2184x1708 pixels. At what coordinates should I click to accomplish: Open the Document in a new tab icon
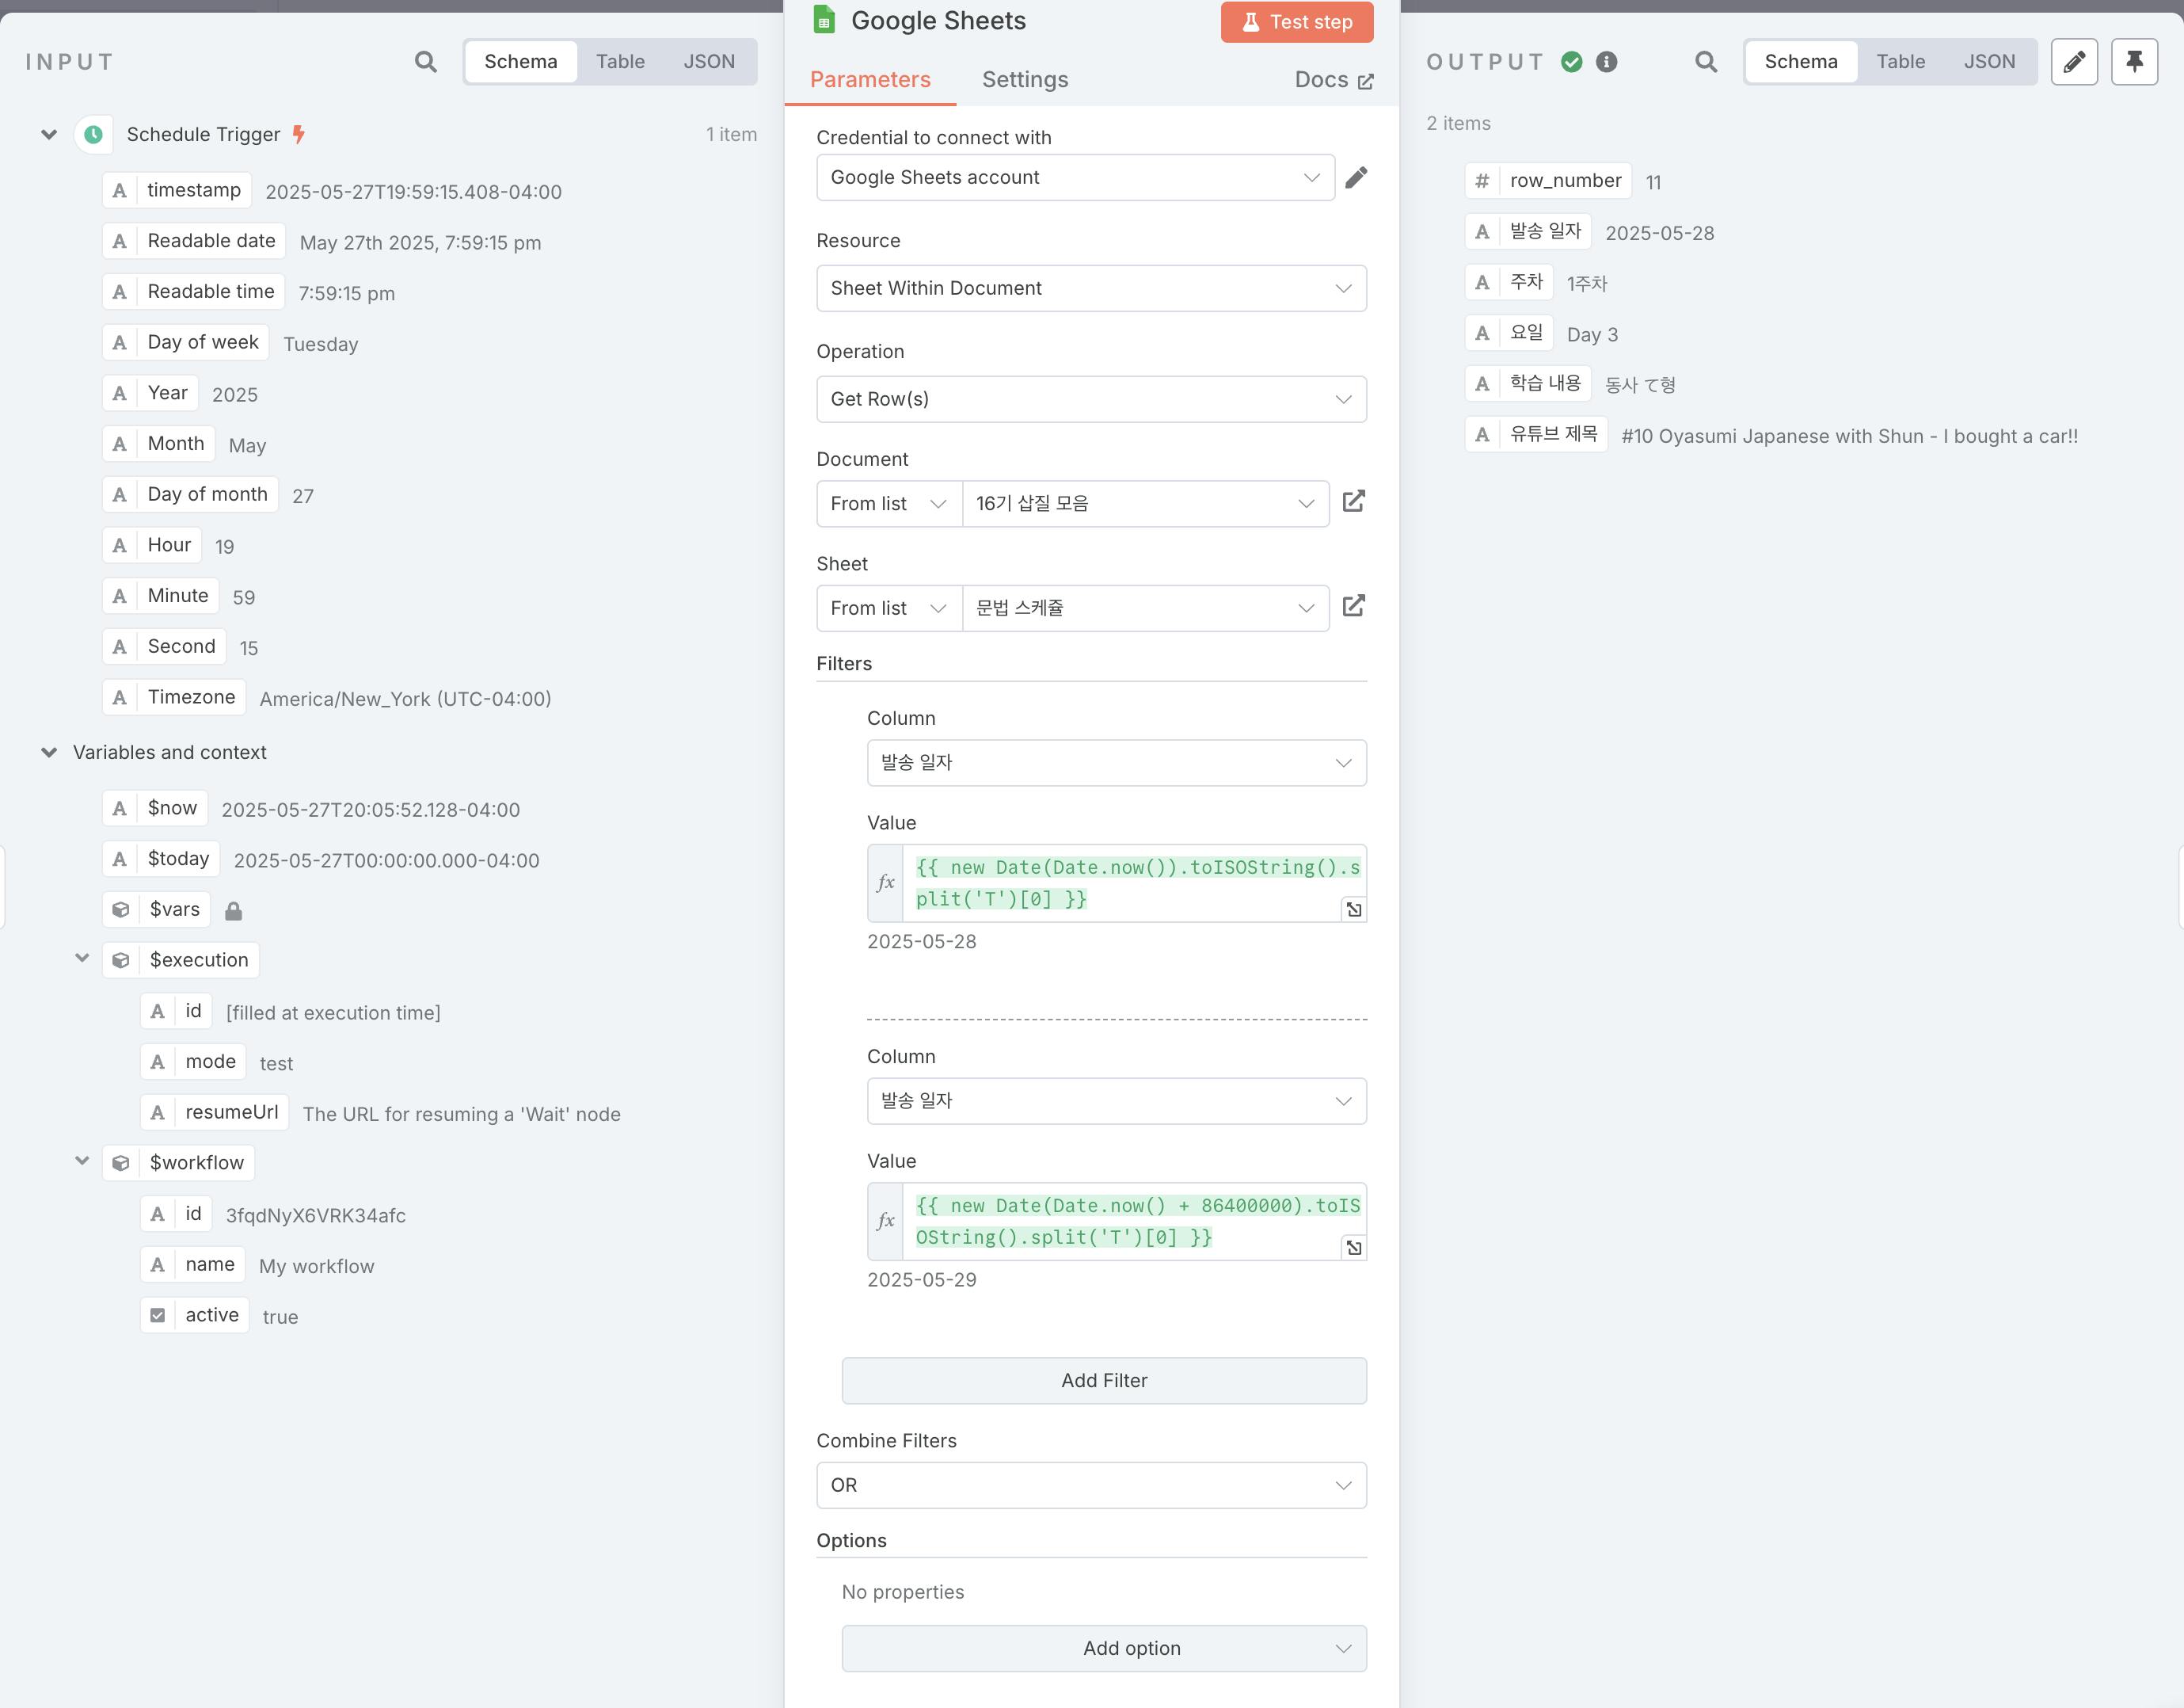(x=1353, y=501)
